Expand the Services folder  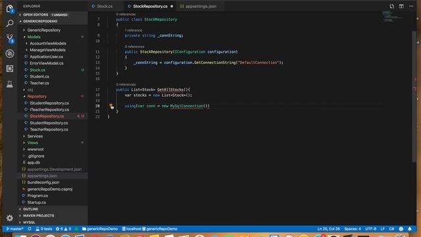pyautogui.click(x=35, y=136)
